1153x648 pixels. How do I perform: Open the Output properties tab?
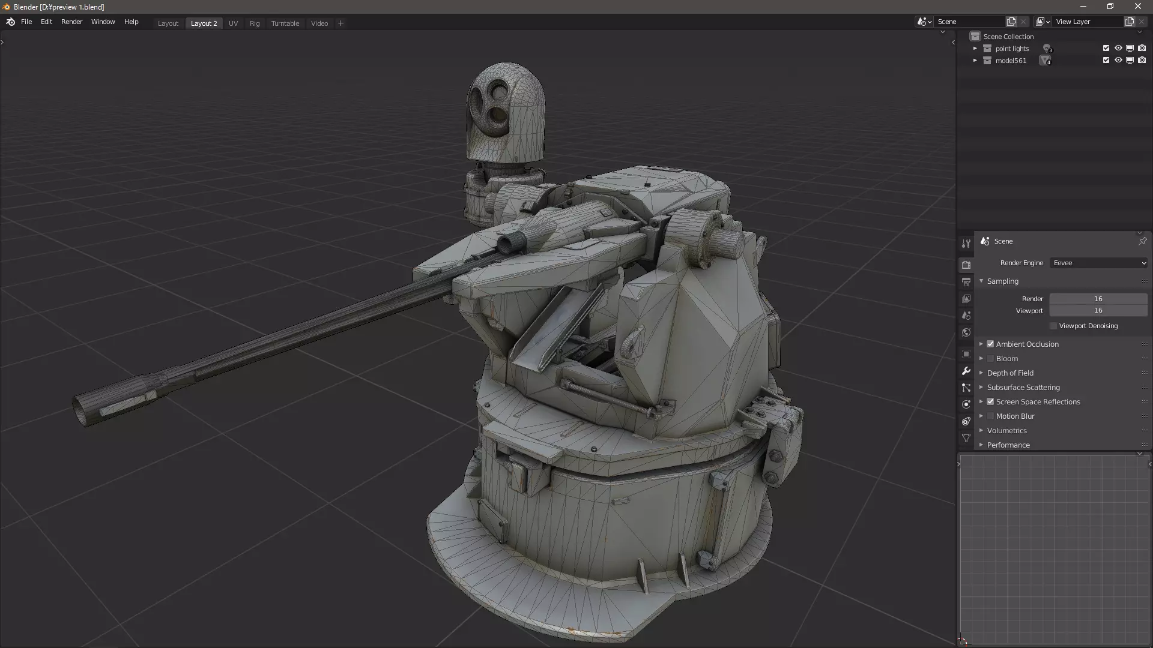coord(966,281)
